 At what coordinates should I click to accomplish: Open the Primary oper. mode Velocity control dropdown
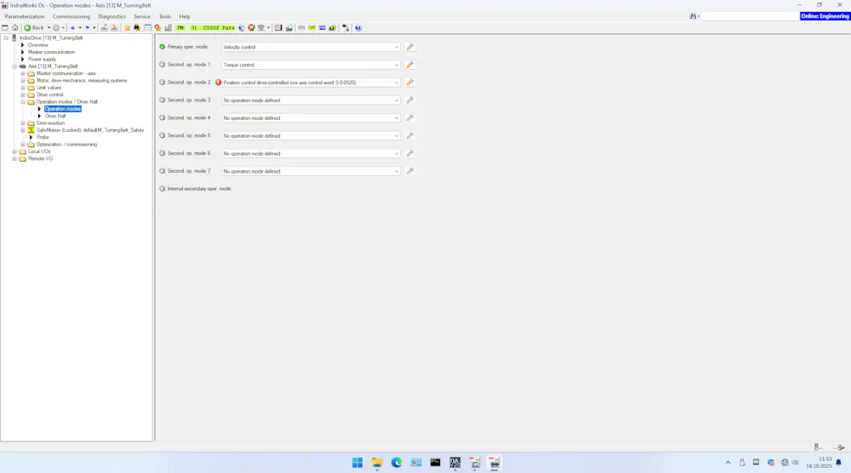(311, 47)
